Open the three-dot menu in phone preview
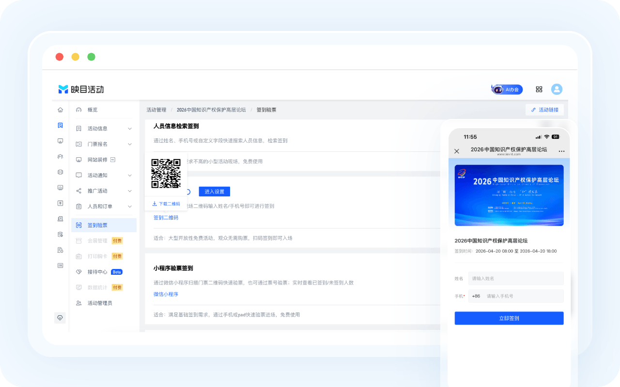This screenshot has width=620, height=387. point(562,151)
